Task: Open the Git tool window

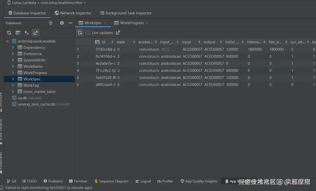Action: tap(12, 181)
